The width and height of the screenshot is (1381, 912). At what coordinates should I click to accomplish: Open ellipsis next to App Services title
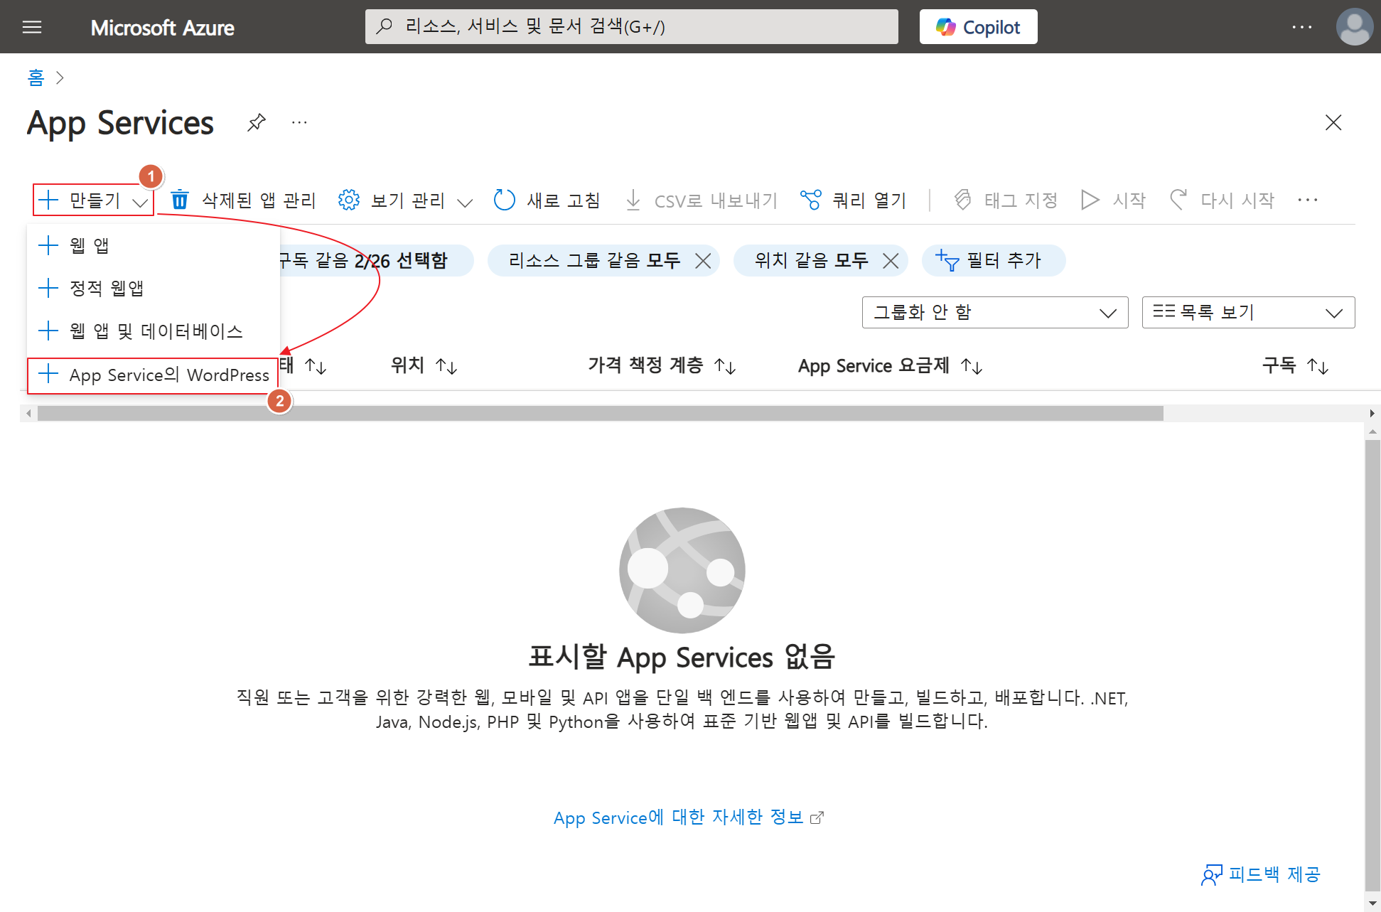click(299, 122)
